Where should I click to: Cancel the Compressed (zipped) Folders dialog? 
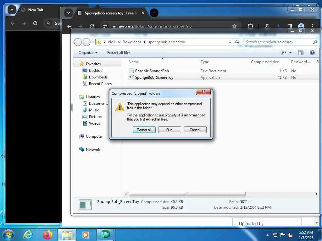point(195,130)
